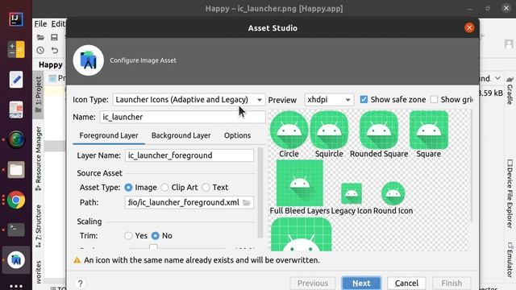Set Trim to Yes
This screenshot has height=290, width=516.
128,236
